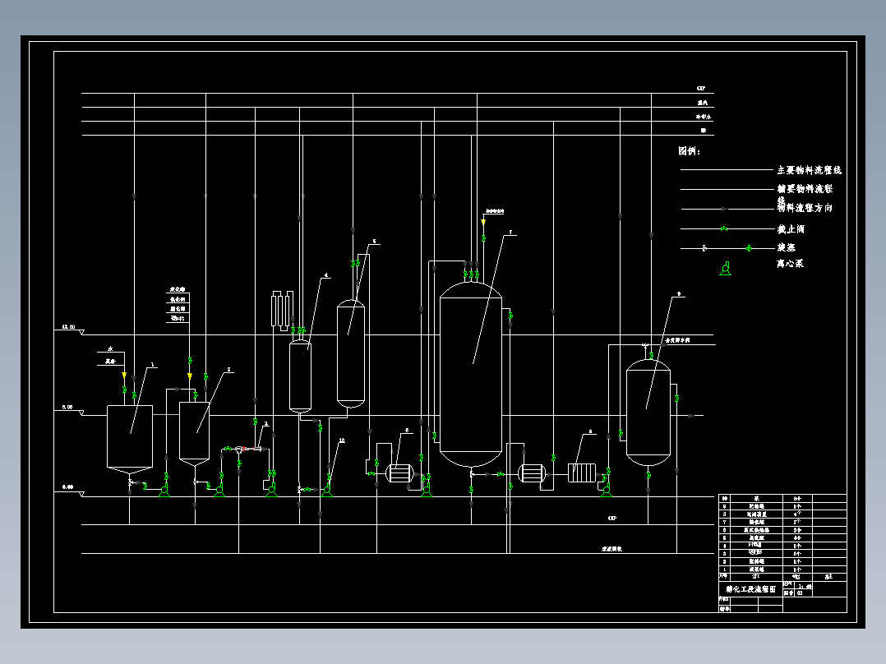Select the flow direction arrow in legend

724,209
